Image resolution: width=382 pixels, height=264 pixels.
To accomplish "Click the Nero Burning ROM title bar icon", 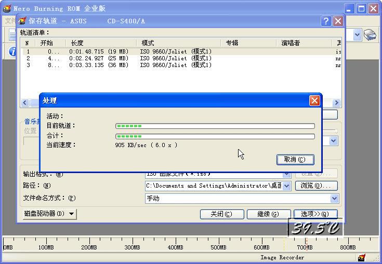I will pos(7,8).
